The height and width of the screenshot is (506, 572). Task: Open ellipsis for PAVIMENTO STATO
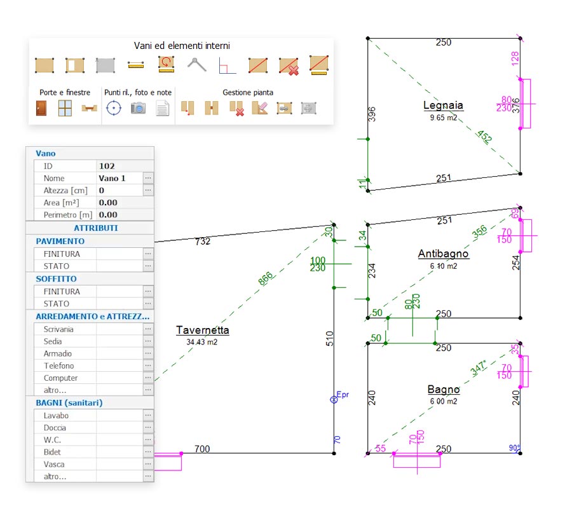pyautogui.click(x=147, y=266)
